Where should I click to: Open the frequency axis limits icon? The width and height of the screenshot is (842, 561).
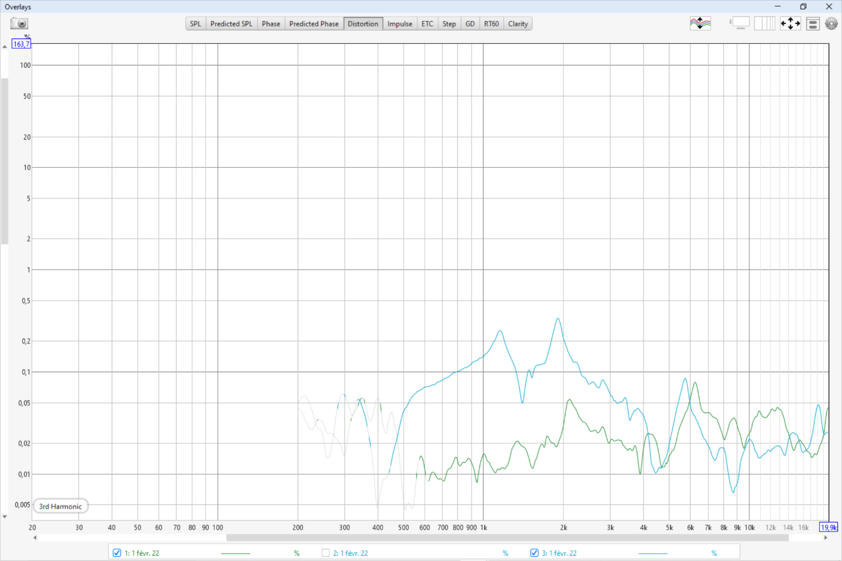tap(764, 23)
